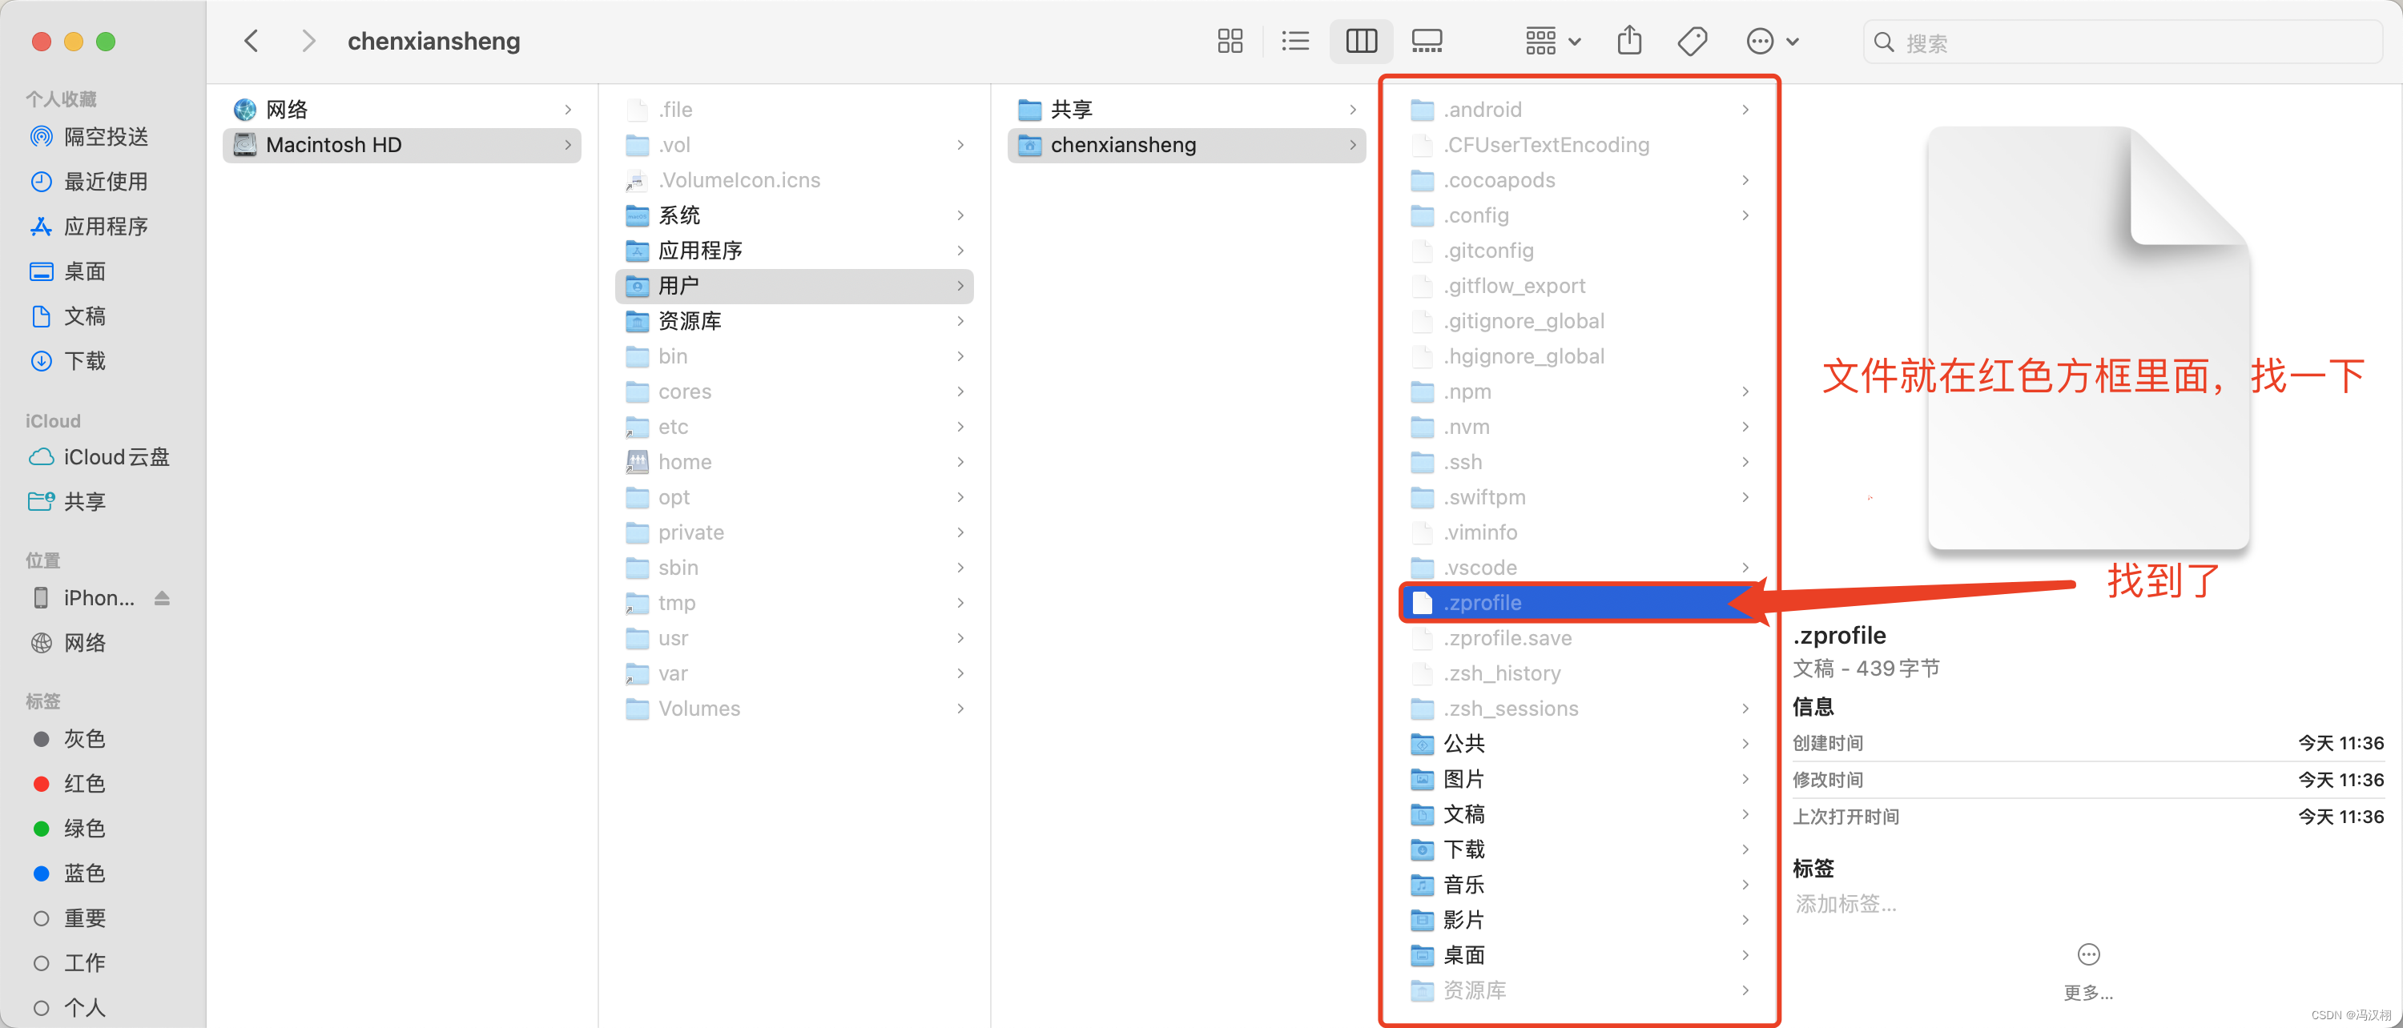Select the 图片 folder

point(1580,779)
